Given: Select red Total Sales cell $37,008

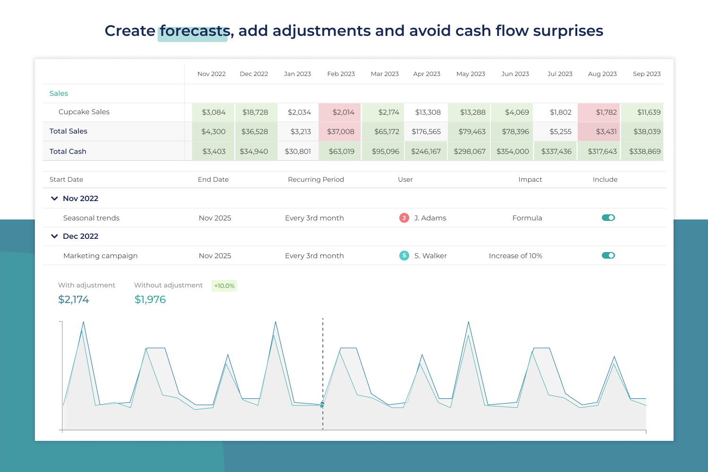Looking at the screenshot, I should point(340,132).
